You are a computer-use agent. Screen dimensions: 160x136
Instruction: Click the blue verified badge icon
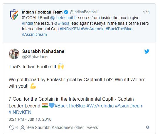pyautogui.click(x=66, y=12)
